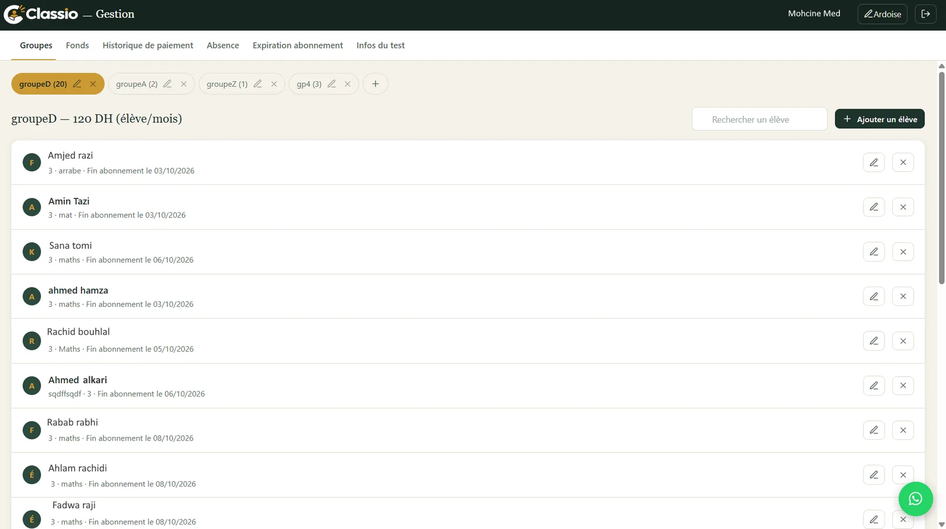Delete student ahmed hamza
Screen dimensions: 946x529
coord(903,296)
